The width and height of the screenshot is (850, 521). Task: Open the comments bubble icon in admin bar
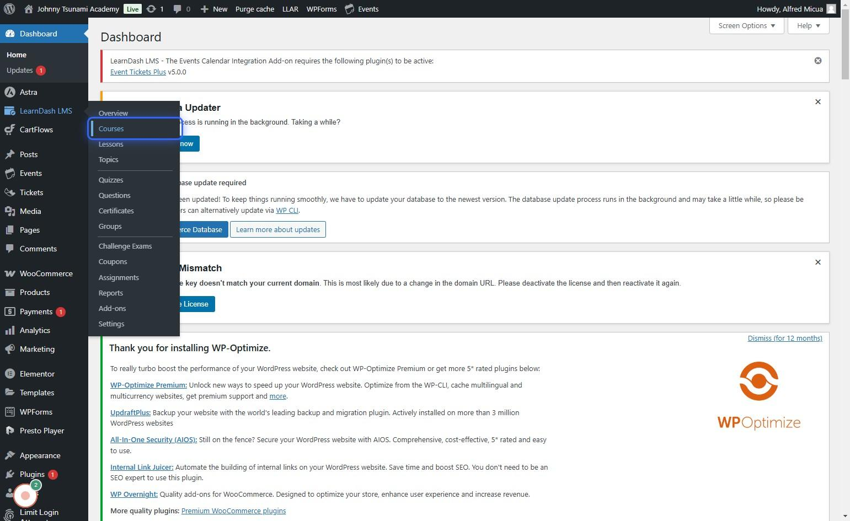(x=178, y=9)
